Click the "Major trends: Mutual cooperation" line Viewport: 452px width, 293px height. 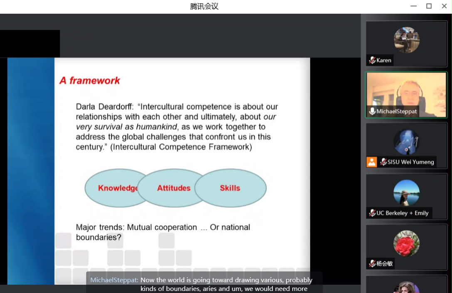[x=136, y=227]
